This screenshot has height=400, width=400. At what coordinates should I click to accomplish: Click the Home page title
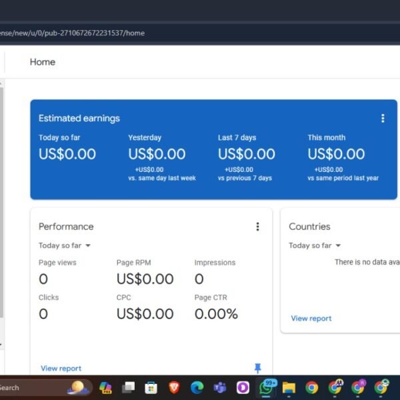(43, 62)
